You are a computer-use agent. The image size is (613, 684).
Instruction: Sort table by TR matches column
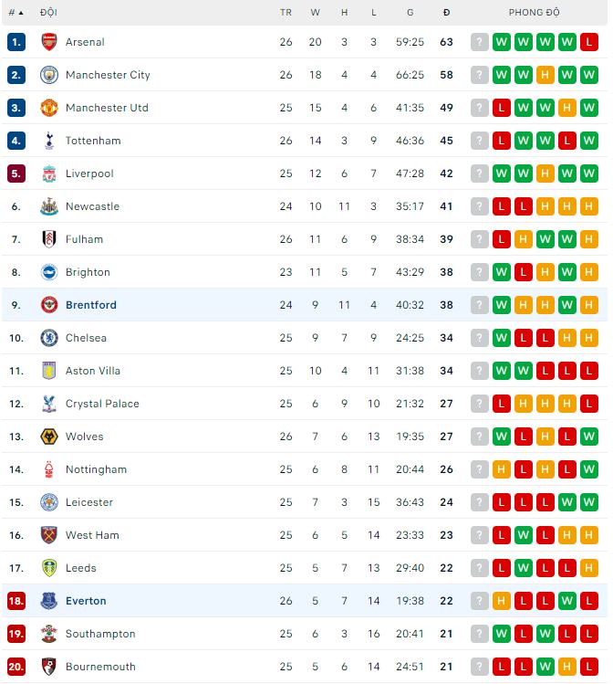tap(286, 13)
